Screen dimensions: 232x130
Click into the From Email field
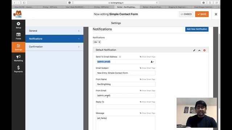(125, 95)
